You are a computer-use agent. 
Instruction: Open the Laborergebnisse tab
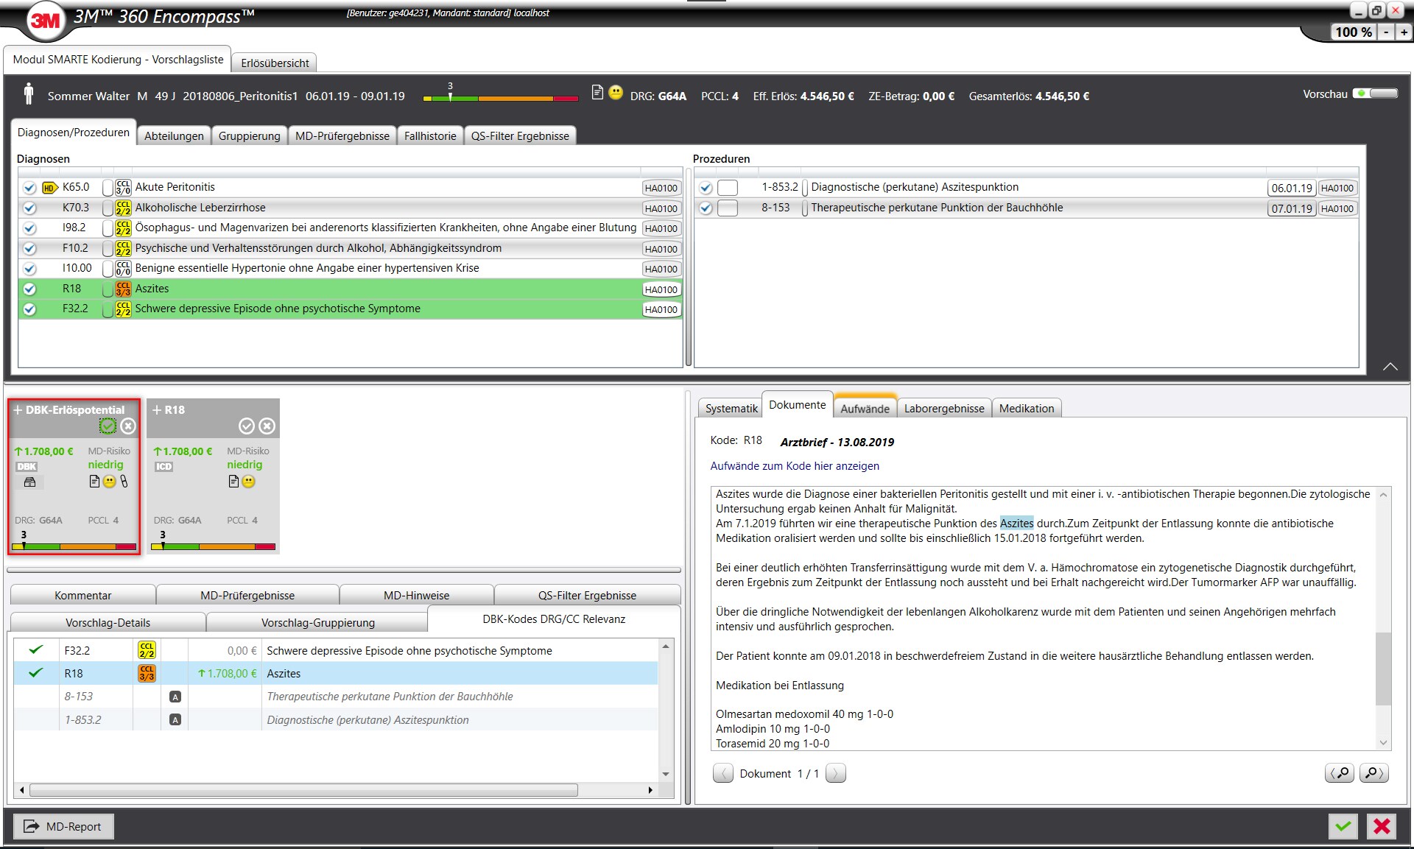943,408
